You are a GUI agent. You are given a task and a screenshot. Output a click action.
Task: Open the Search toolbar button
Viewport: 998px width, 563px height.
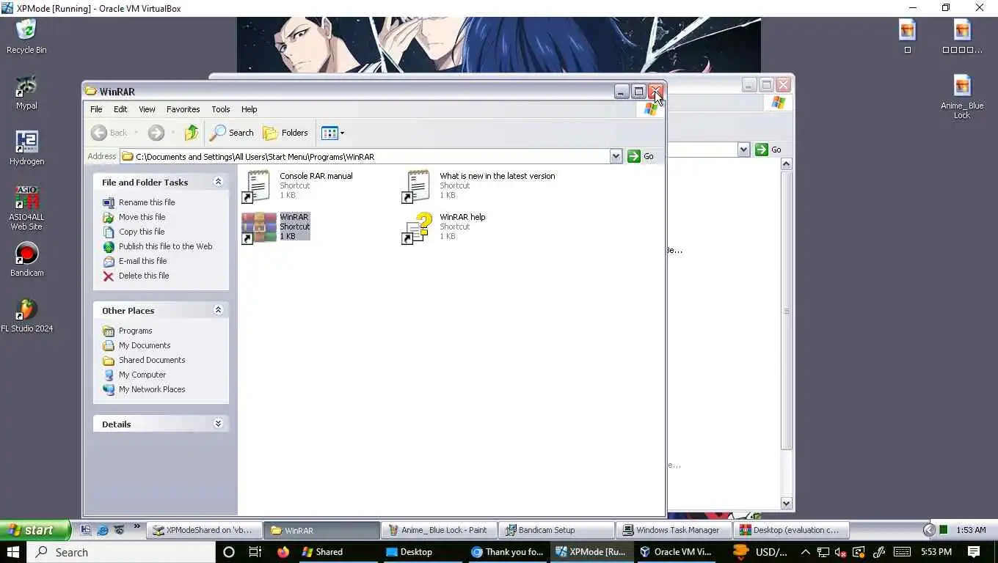(232, 133)
